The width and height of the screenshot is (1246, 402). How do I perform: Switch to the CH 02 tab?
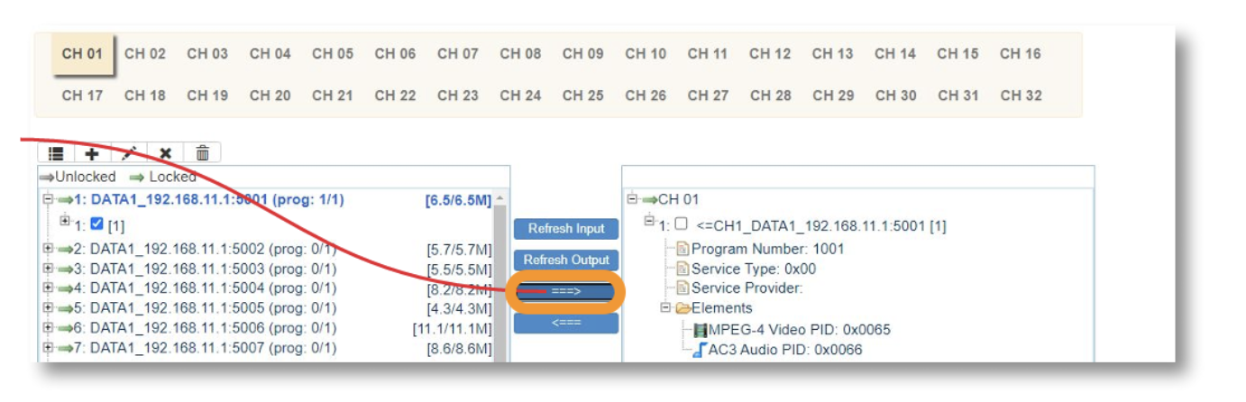tap(145, 54)
